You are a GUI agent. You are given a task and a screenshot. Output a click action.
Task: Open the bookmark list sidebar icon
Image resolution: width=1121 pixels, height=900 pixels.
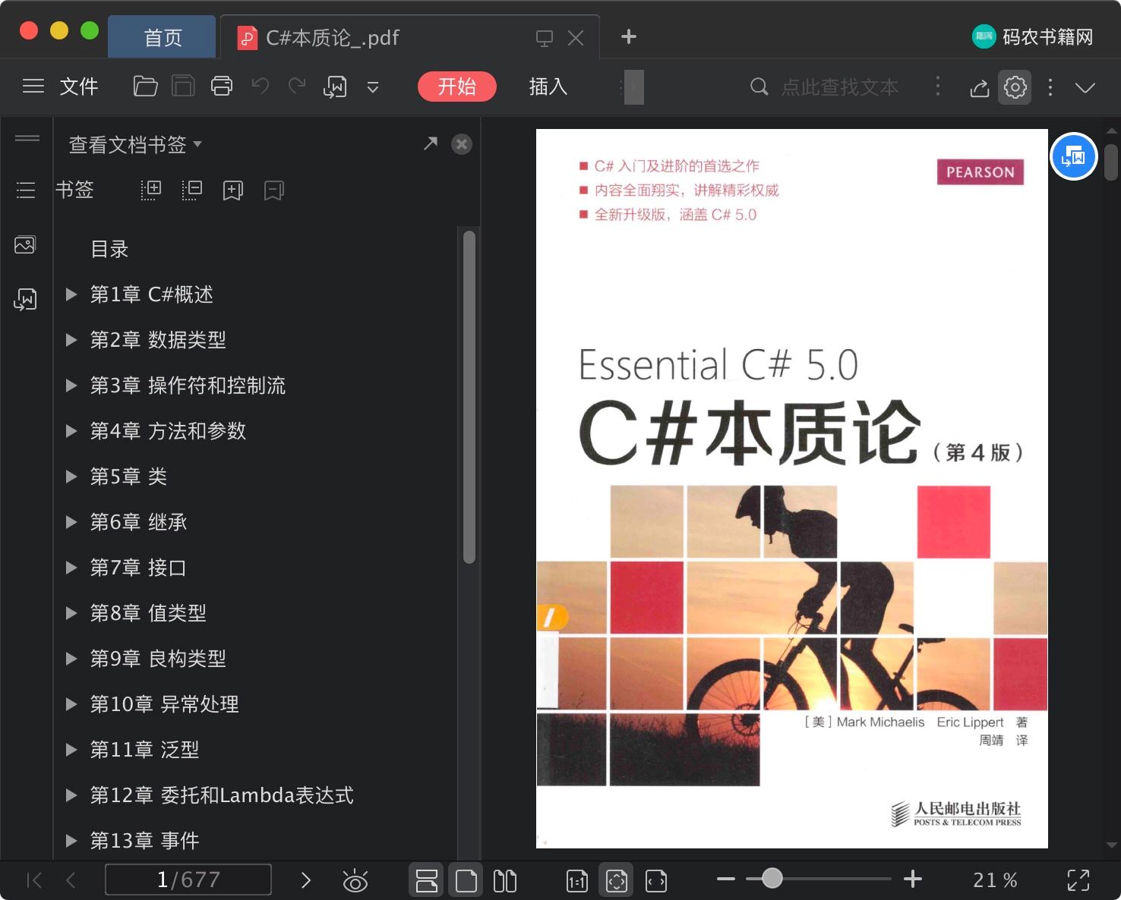coord(26,190)
